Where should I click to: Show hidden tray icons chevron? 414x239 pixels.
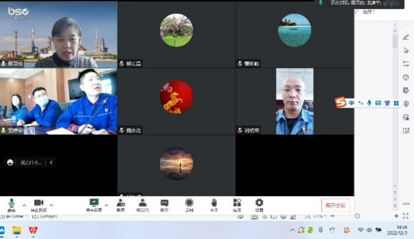pos(292,230)
